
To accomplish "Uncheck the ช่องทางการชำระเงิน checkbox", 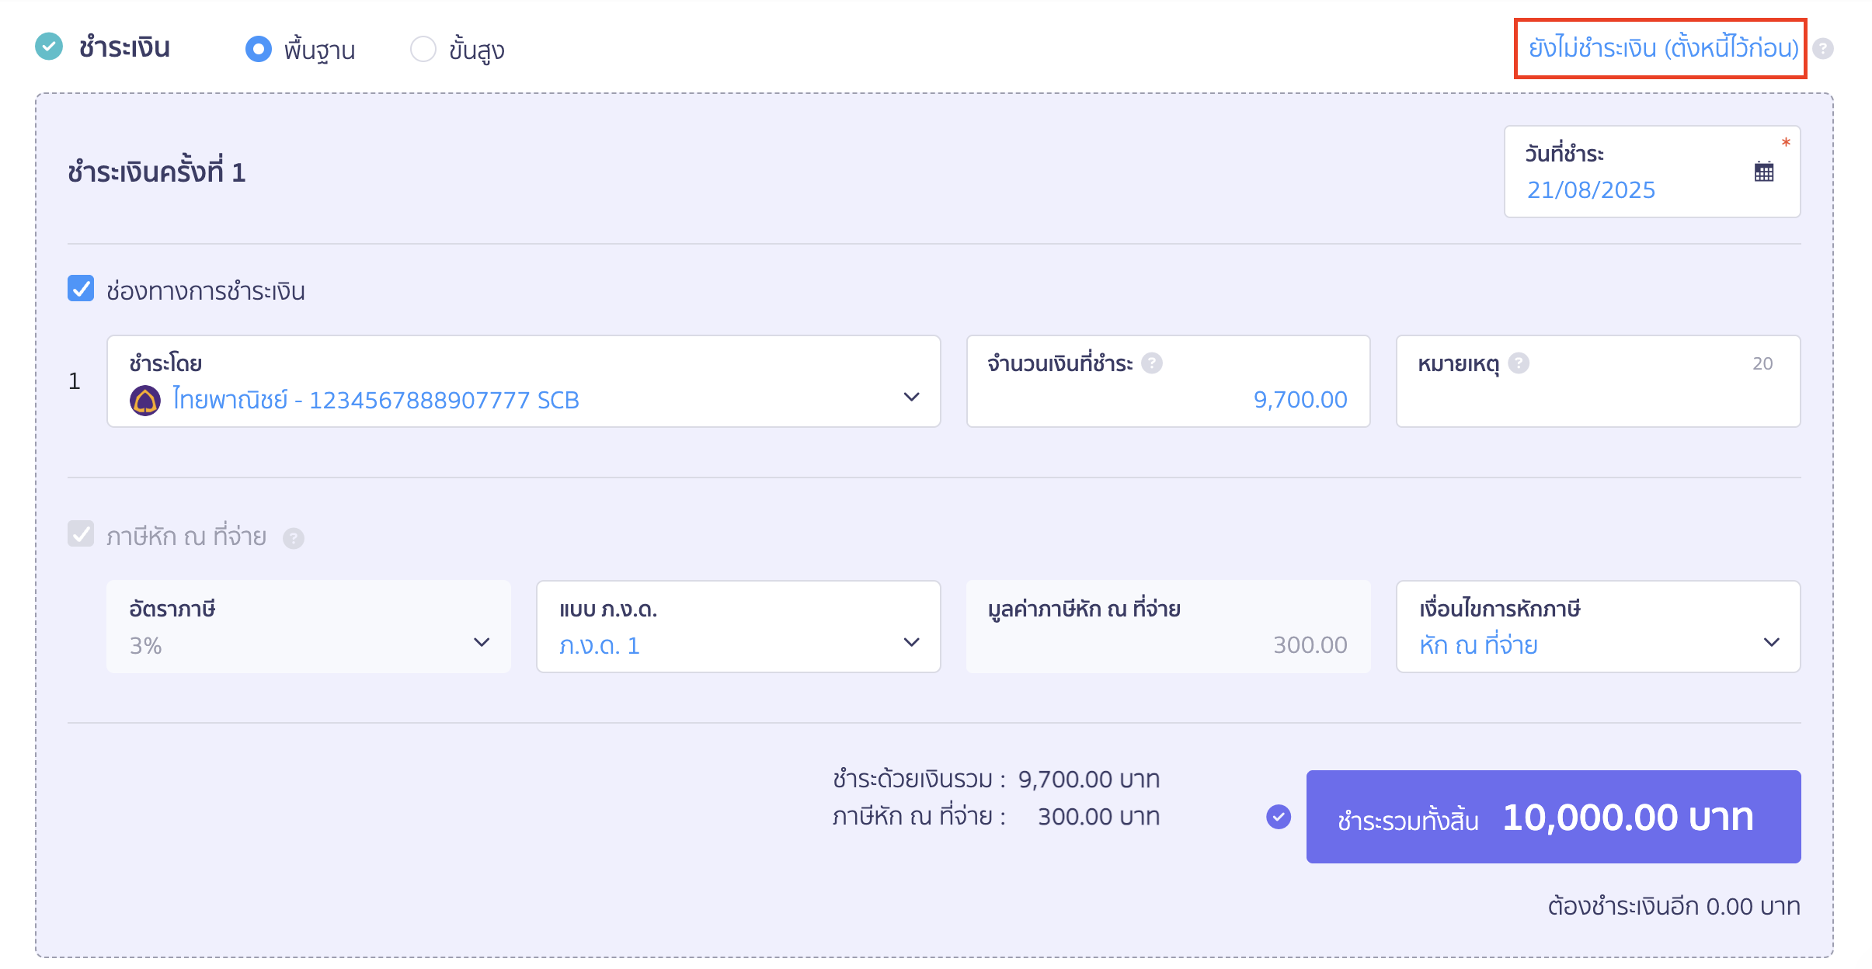I will coord(81,288).
